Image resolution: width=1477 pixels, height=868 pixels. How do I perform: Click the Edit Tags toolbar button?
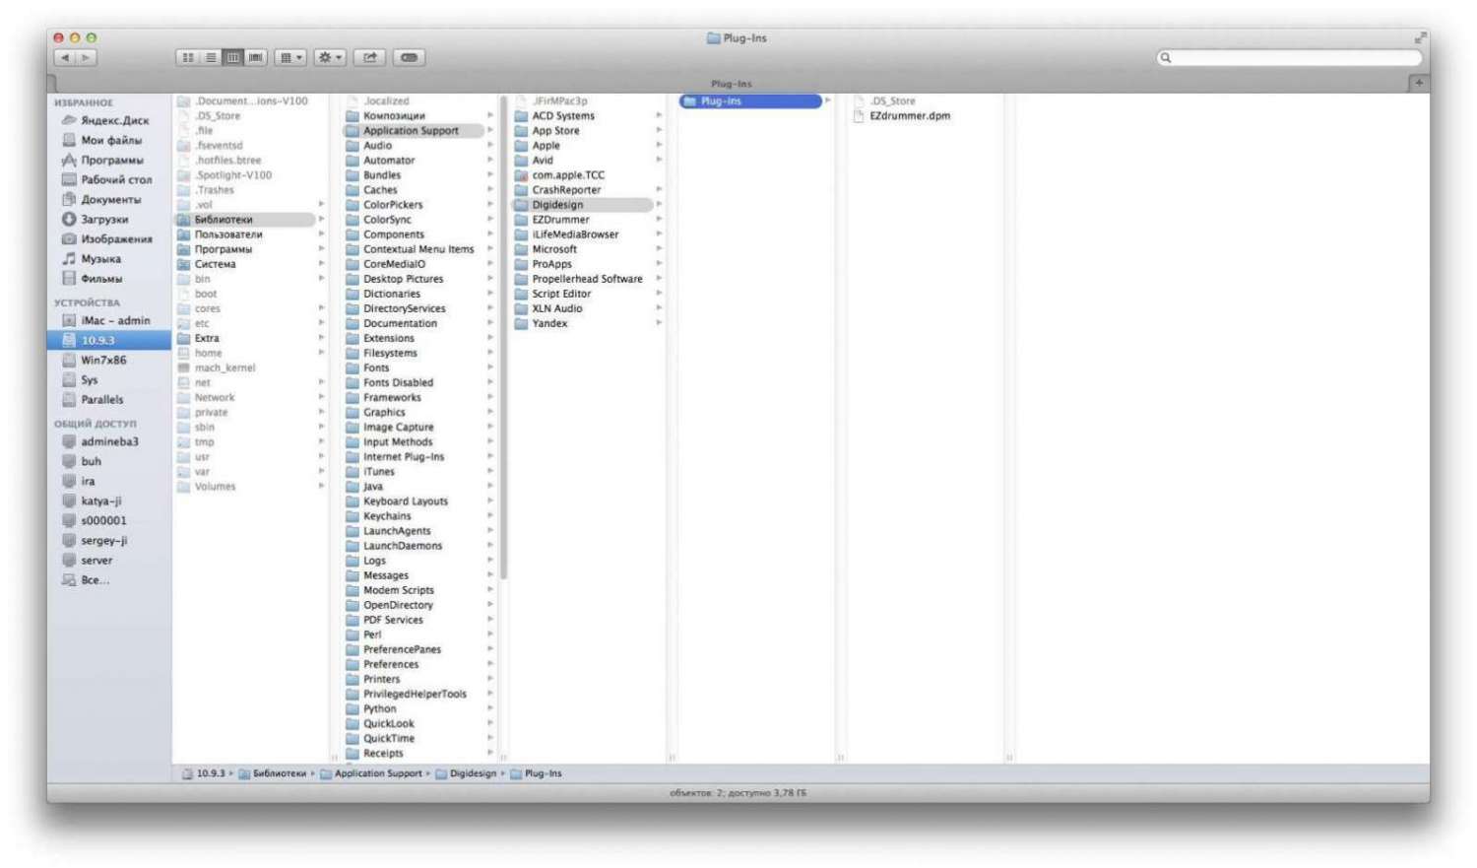click(x=409, y=58)
